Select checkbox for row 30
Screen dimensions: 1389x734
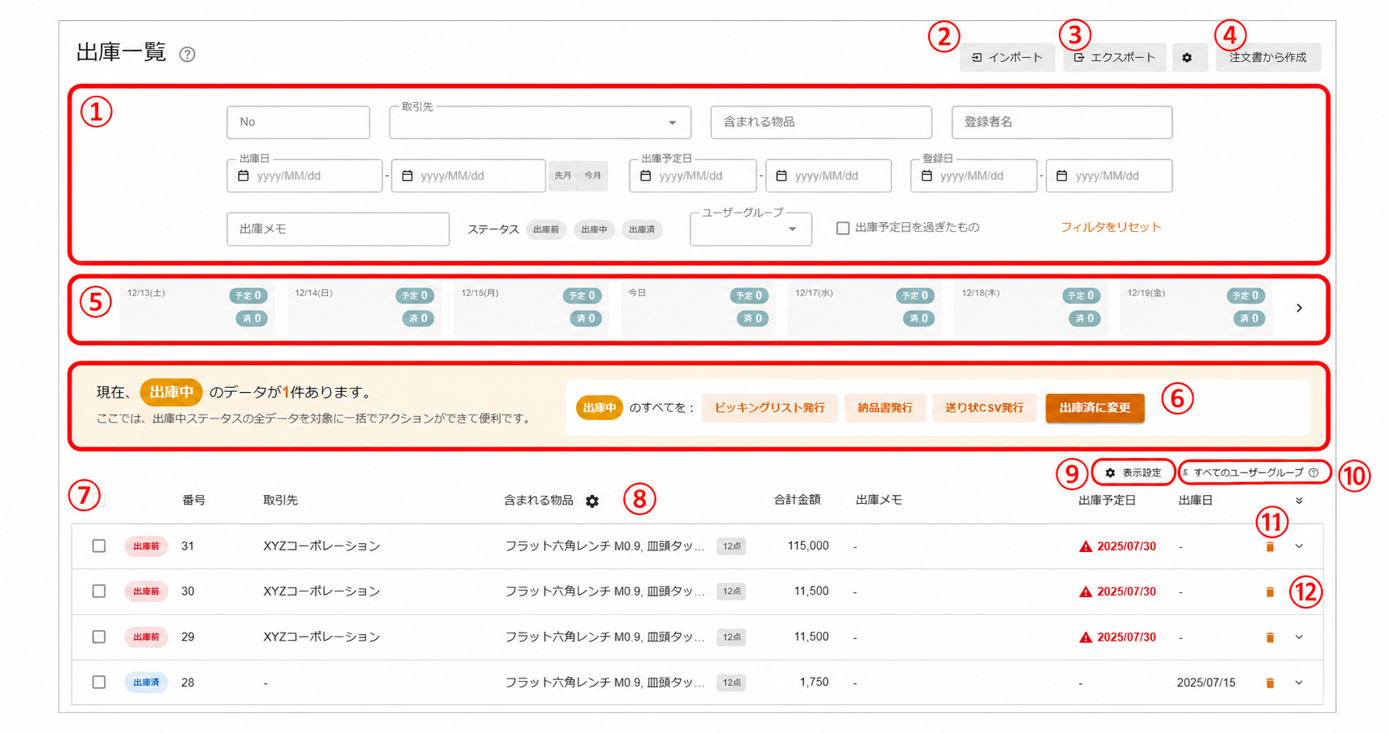click(x=99, y=591)
